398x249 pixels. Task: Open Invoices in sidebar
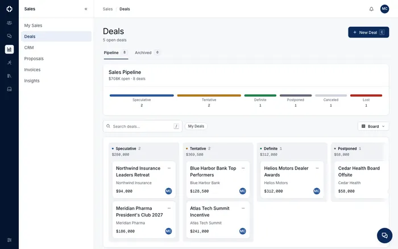pos(56,69)
